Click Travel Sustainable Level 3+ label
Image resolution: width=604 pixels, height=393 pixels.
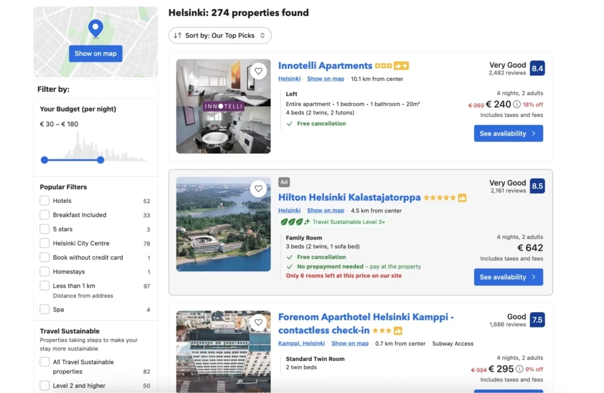[x=349, y=222]
